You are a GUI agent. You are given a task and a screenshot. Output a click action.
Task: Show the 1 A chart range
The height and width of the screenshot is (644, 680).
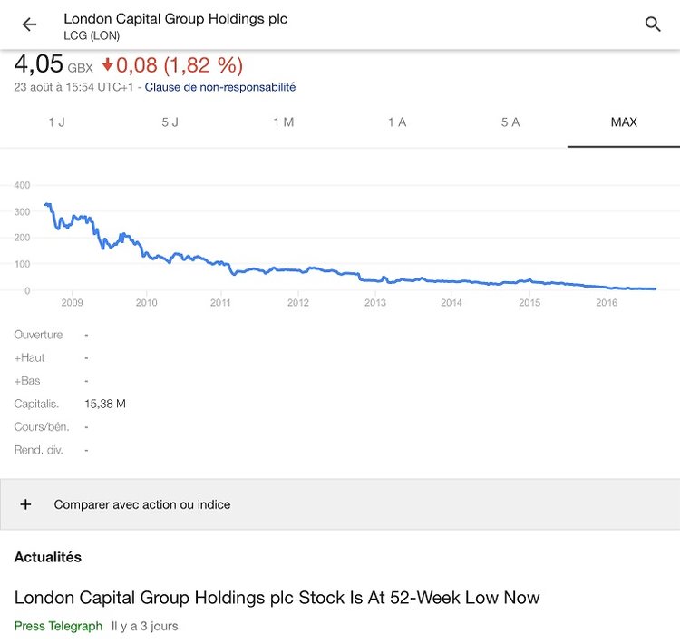click(396, 122)
